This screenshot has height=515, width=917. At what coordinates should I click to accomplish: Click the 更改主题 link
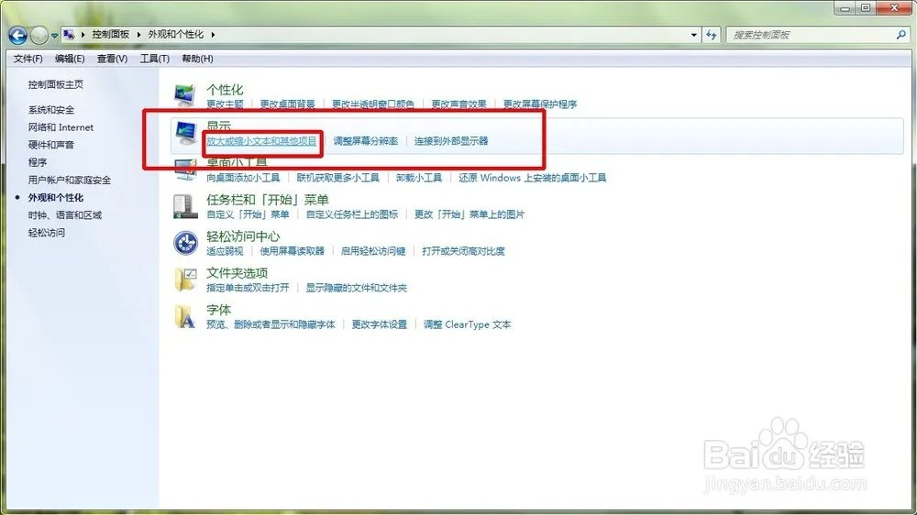[x=225, y=104]
